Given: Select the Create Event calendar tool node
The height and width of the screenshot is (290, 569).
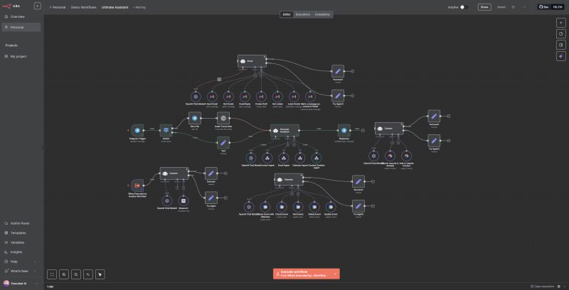Looking at the screenshot, I should [x=282, y=207].
